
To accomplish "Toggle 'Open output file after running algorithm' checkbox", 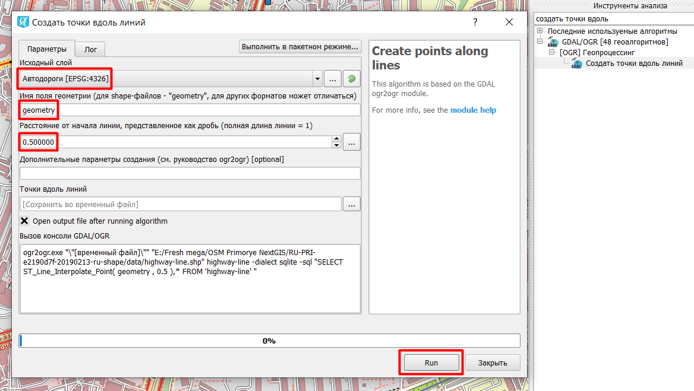I will coord(25,221).
